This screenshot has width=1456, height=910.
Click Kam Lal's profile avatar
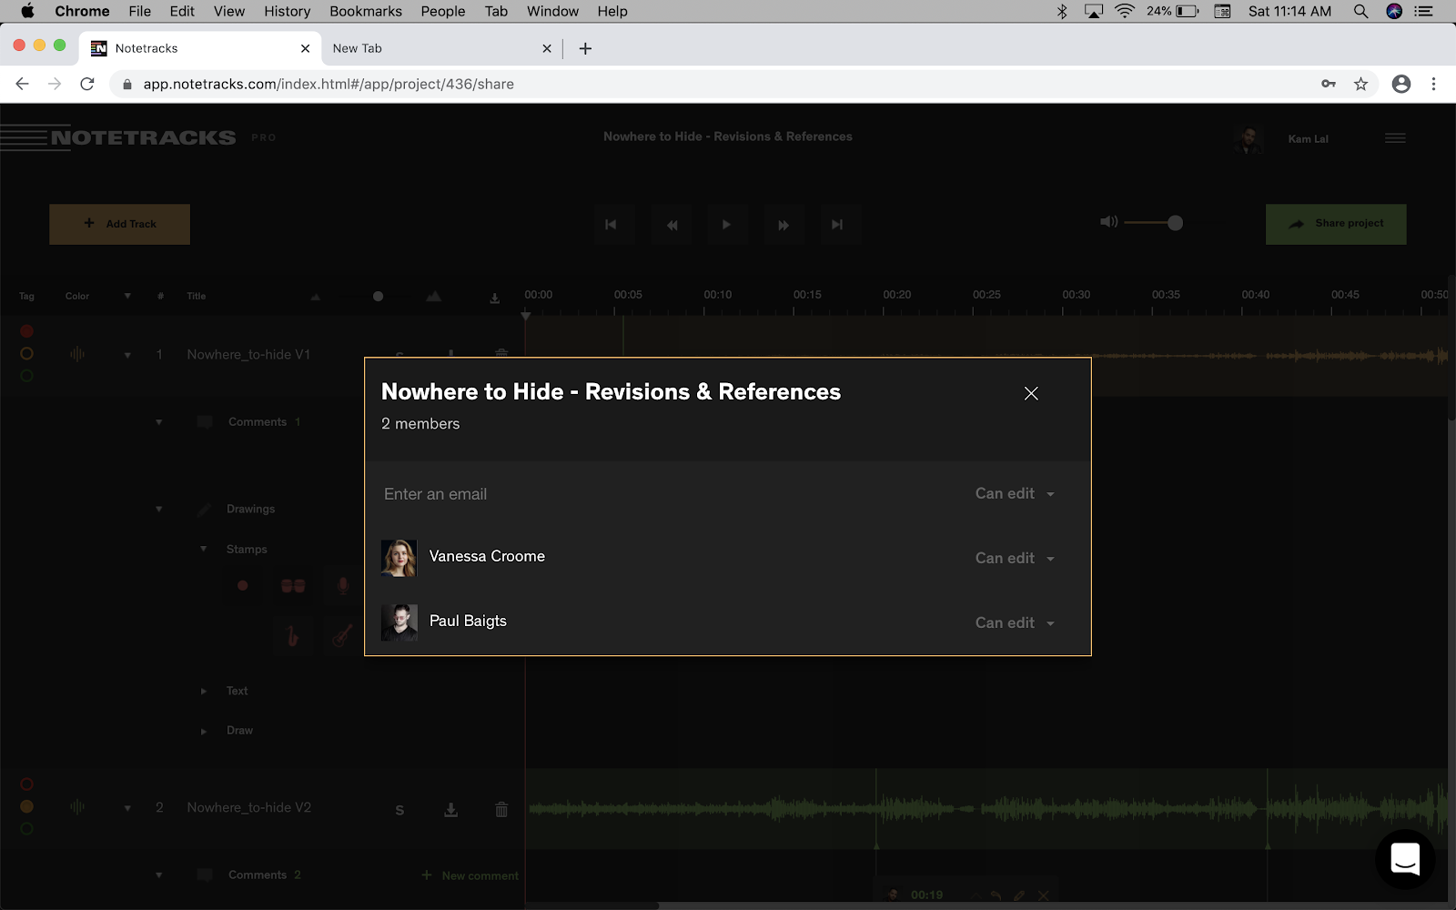1249,139
